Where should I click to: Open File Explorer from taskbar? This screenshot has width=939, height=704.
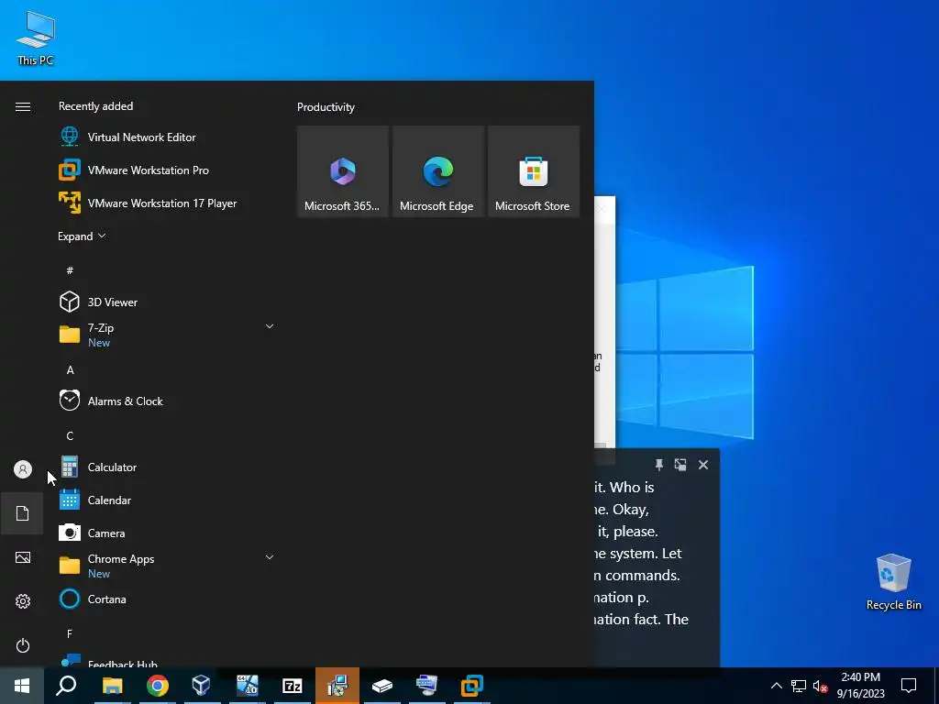pos(112,686)
